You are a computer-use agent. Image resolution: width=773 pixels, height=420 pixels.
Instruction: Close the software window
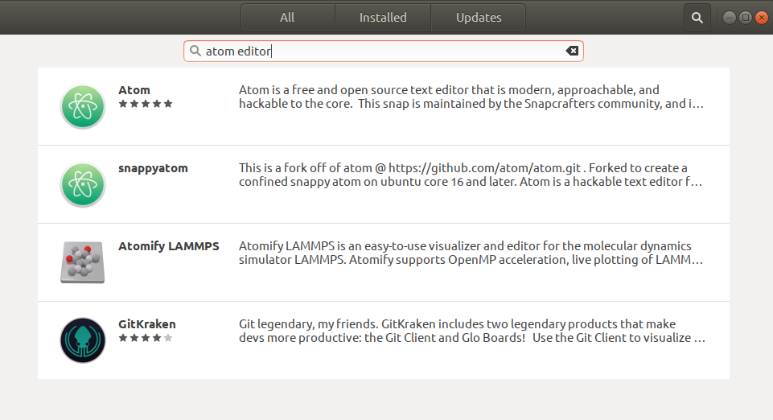tap(762, 18)
